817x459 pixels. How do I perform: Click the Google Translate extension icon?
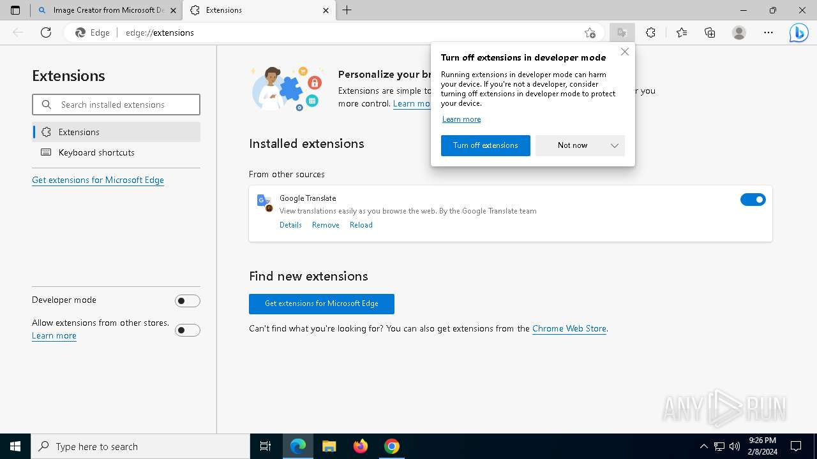point(264,202)
